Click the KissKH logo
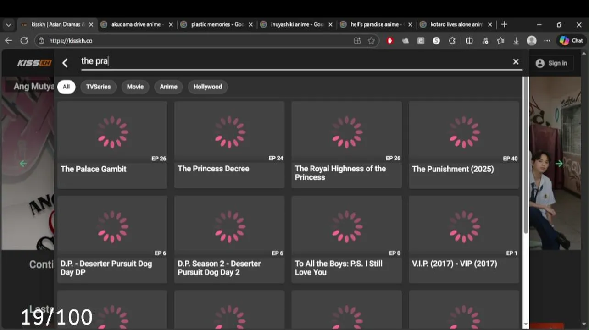This screenshot has width=589, height=330. 34,63
